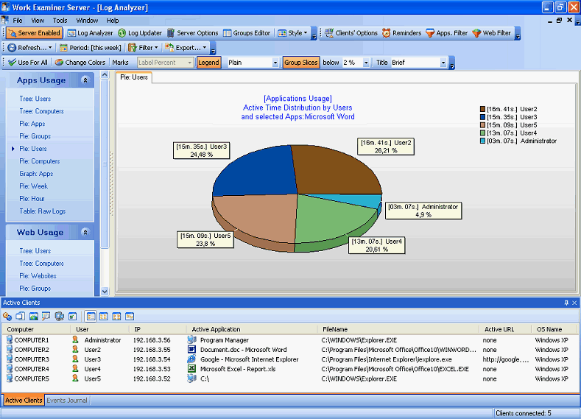The height and width of the screenshot is (419, 581).
Task: Collapse the Web Usage panel
Action: 85,232
